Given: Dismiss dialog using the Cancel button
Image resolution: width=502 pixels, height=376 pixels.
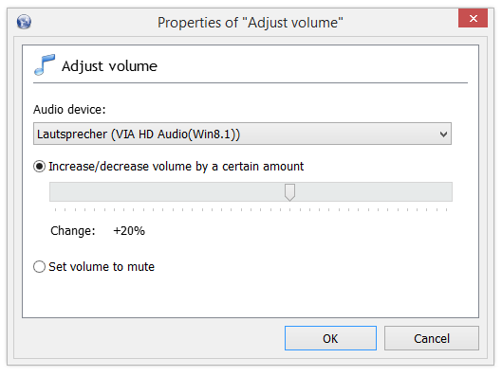Looking at the screenshot, I should [432, 338].
